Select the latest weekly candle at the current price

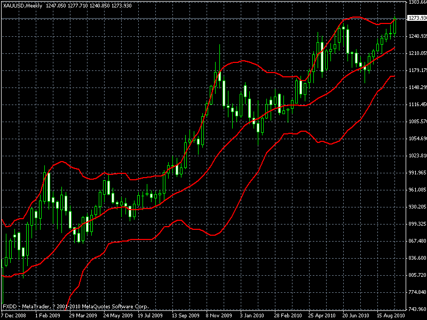click(x=395, y=26)
